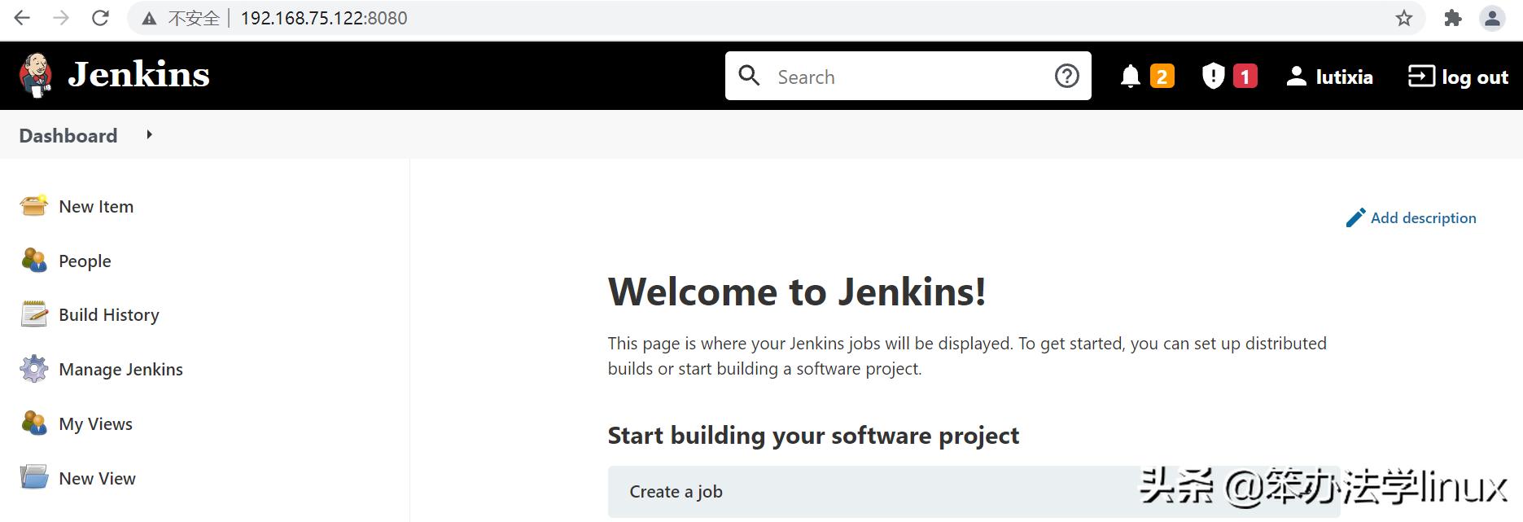The height and width of the screenshot is (522, 1523).
Task: Select the address bar URL
Action: 324,18
